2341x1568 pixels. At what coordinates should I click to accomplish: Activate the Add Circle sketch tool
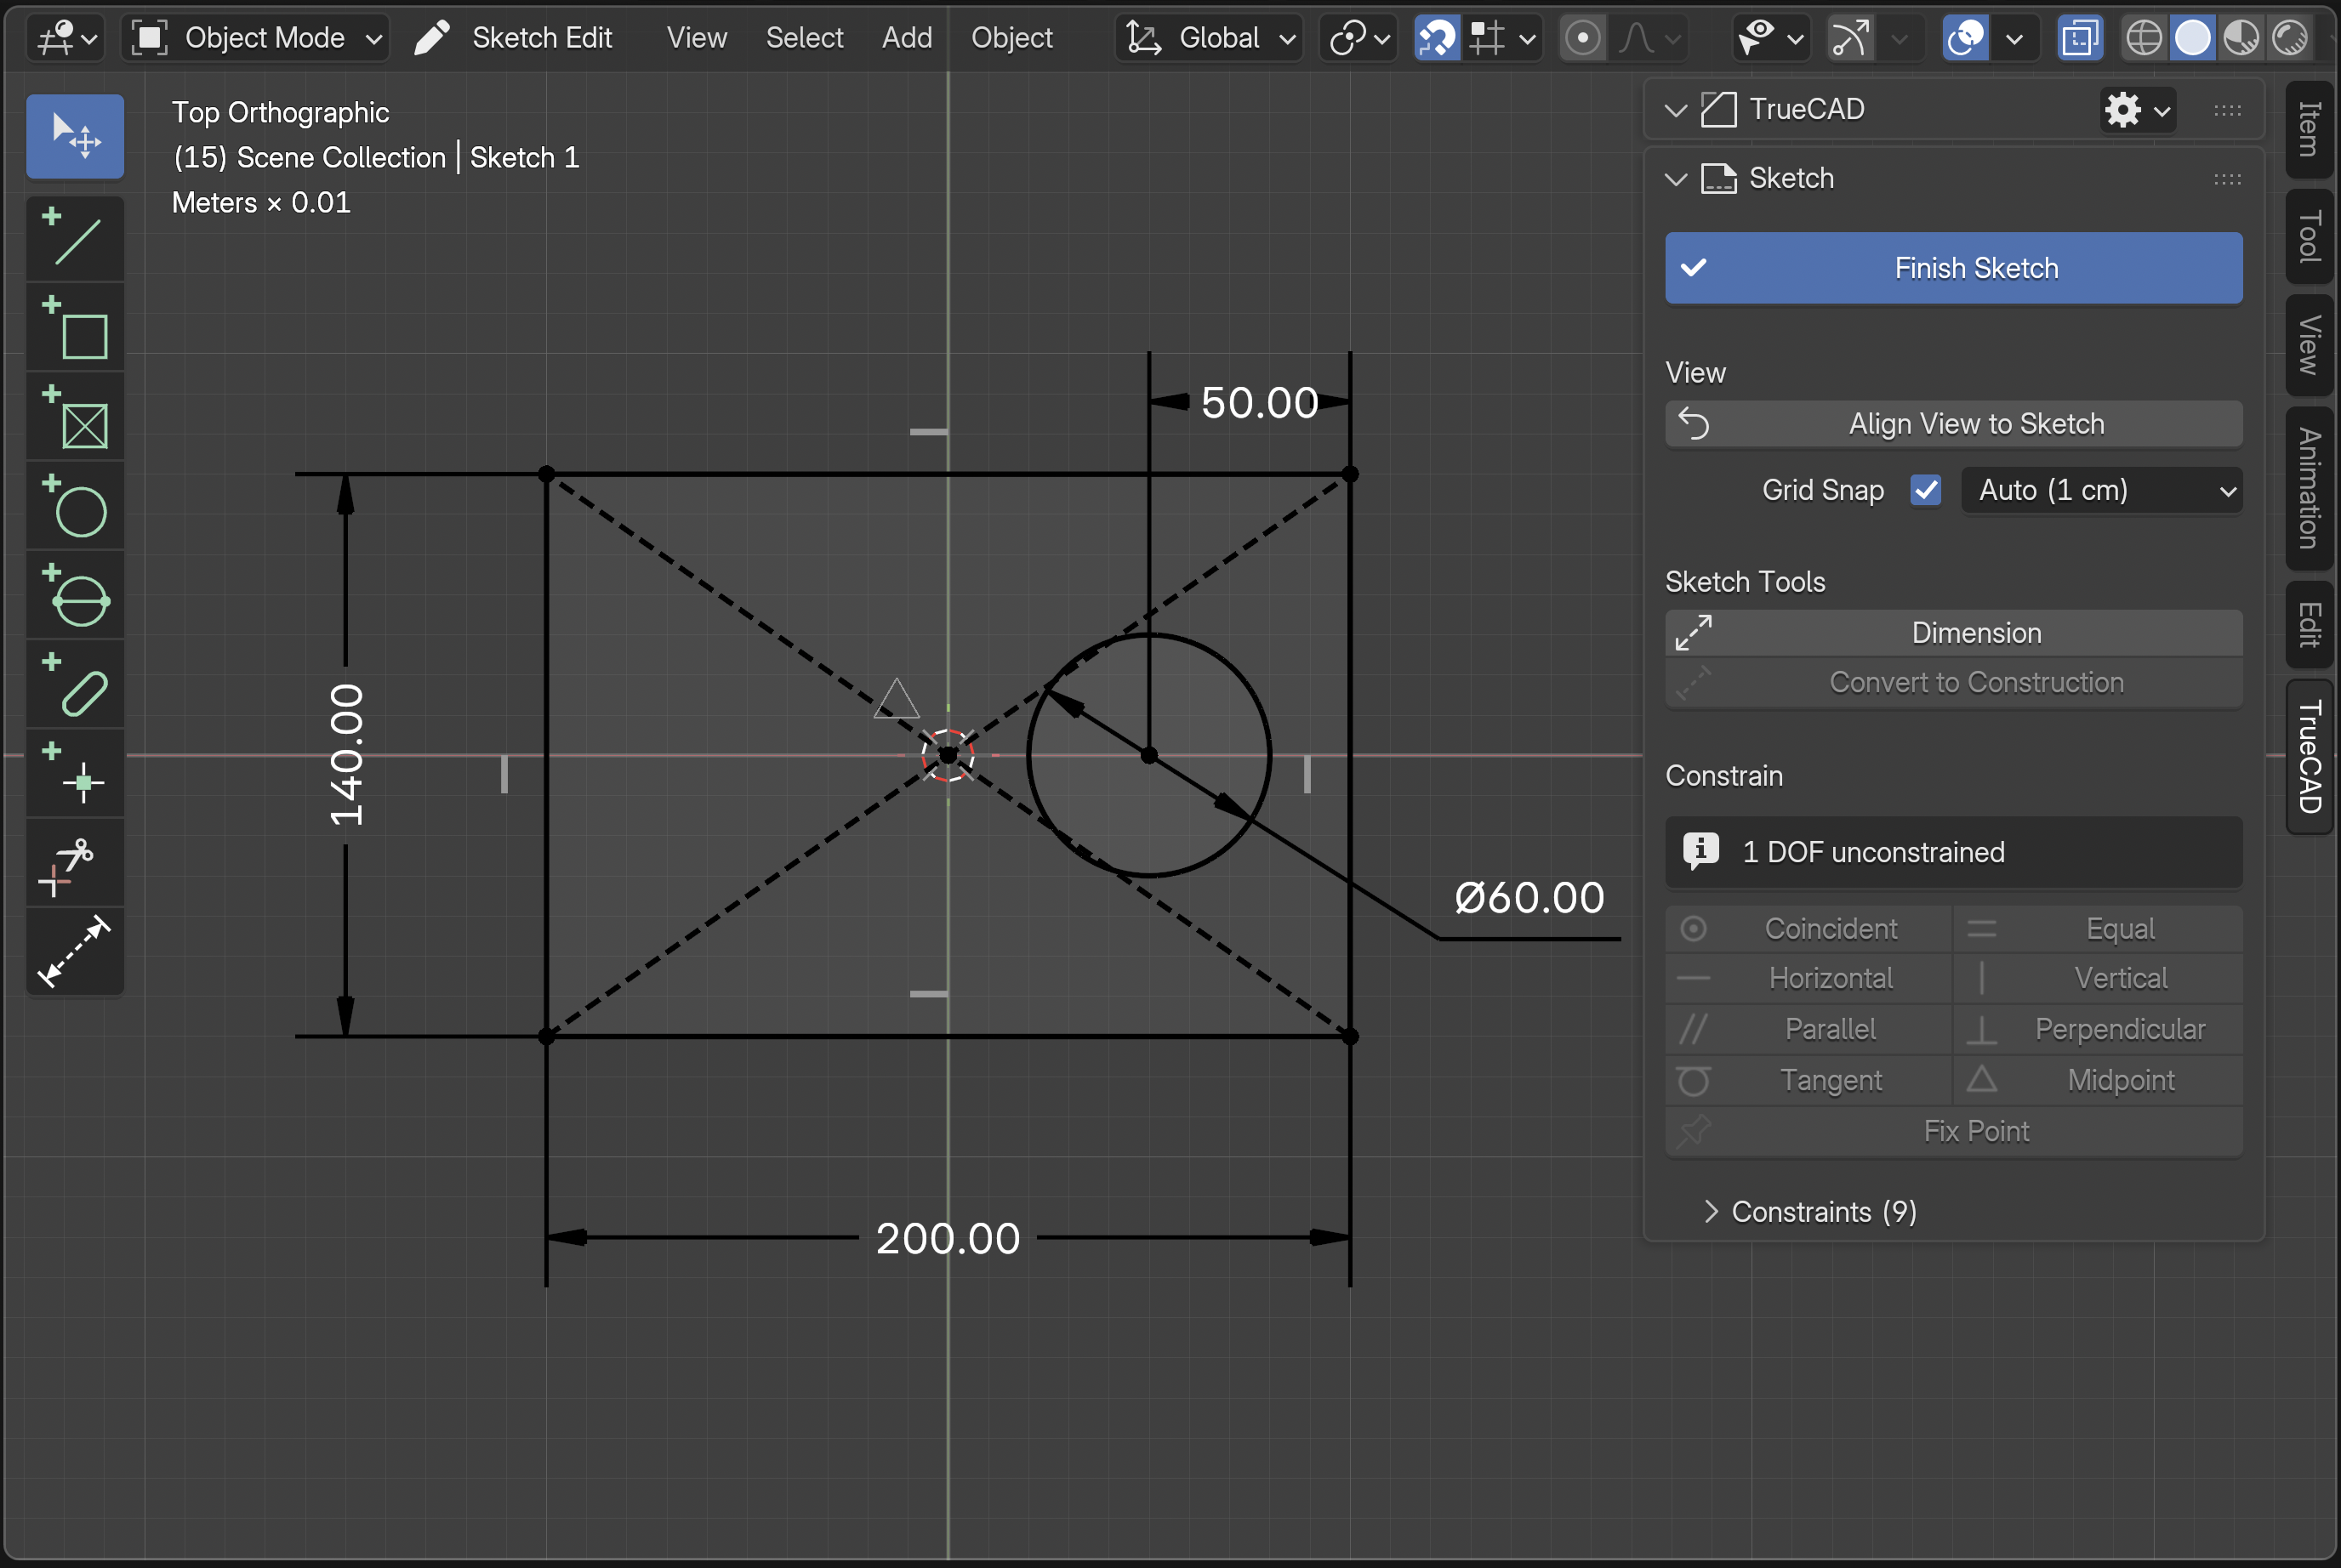[75, 506]
